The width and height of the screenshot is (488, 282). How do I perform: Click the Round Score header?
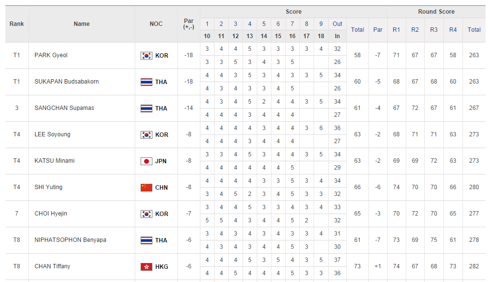[x=436, y=12]
